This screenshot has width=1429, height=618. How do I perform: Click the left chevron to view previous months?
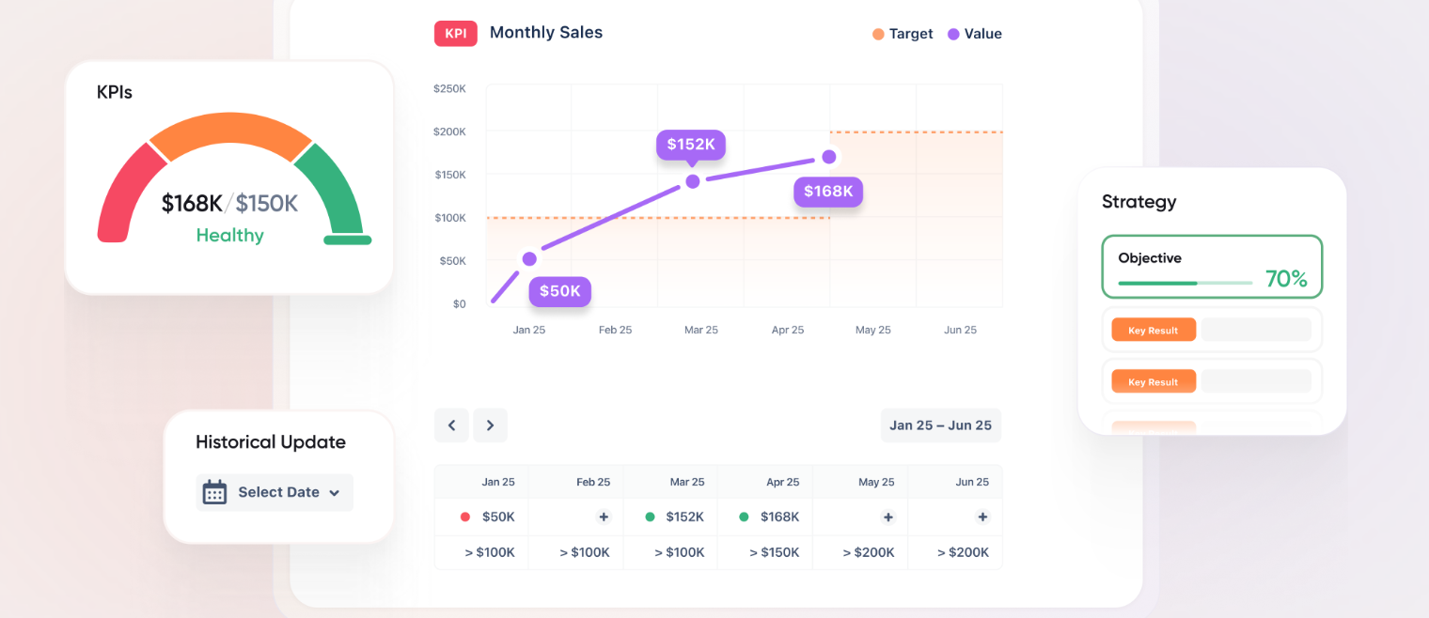(451, 425)
